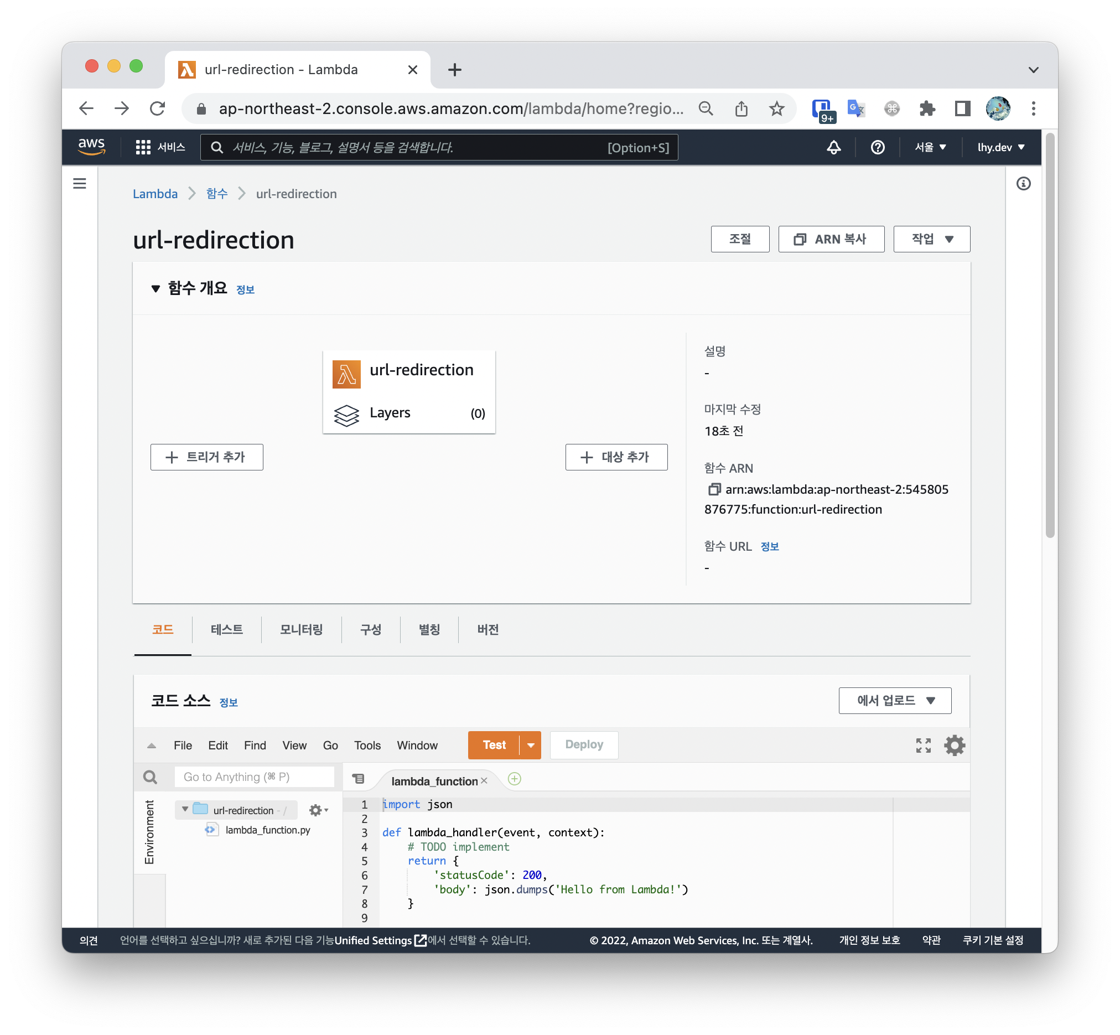Screen dimensions: 1120x1035
Task: Click the AWS logo home icon
Action: tap(91, 147)
